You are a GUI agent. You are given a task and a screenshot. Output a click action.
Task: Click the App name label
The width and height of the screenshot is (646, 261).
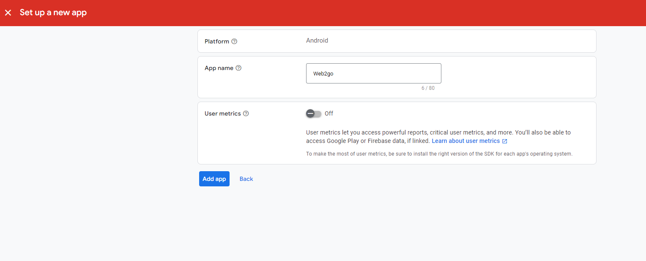(219, 68)
